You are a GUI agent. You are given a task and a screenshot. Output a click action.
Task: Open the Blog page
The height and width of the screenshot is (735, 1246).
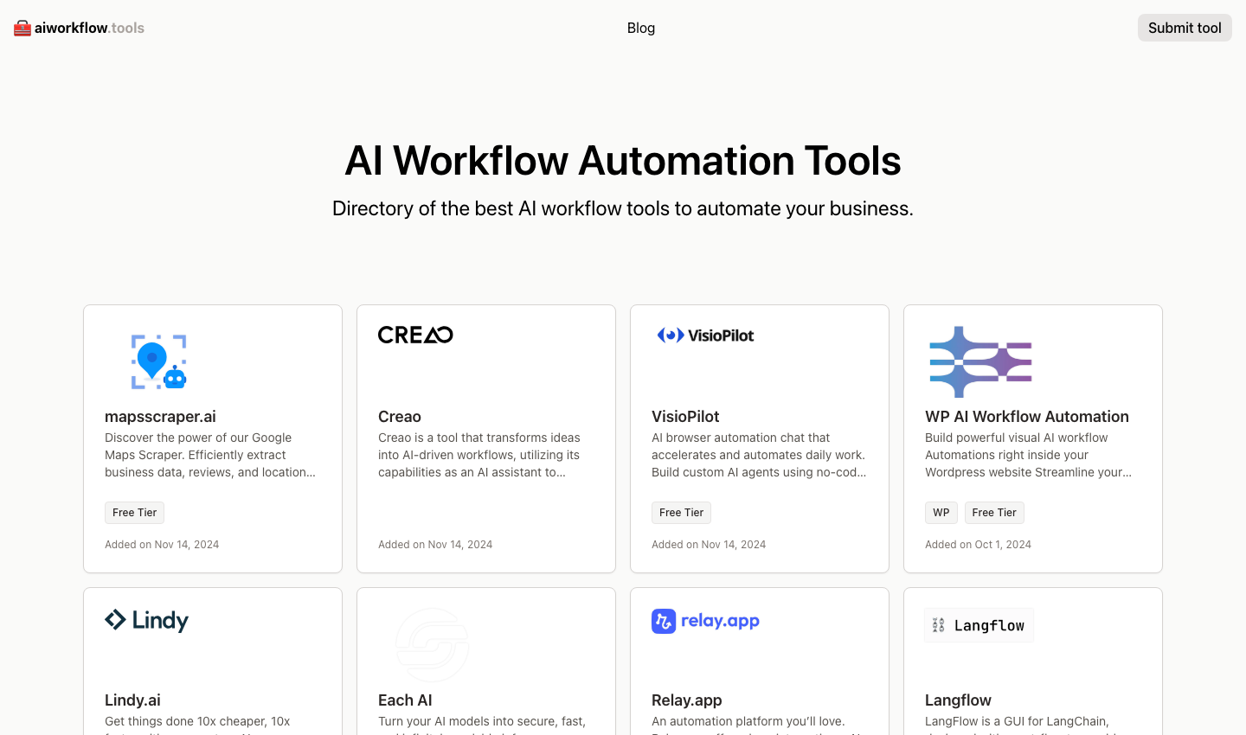coord(641,28)
